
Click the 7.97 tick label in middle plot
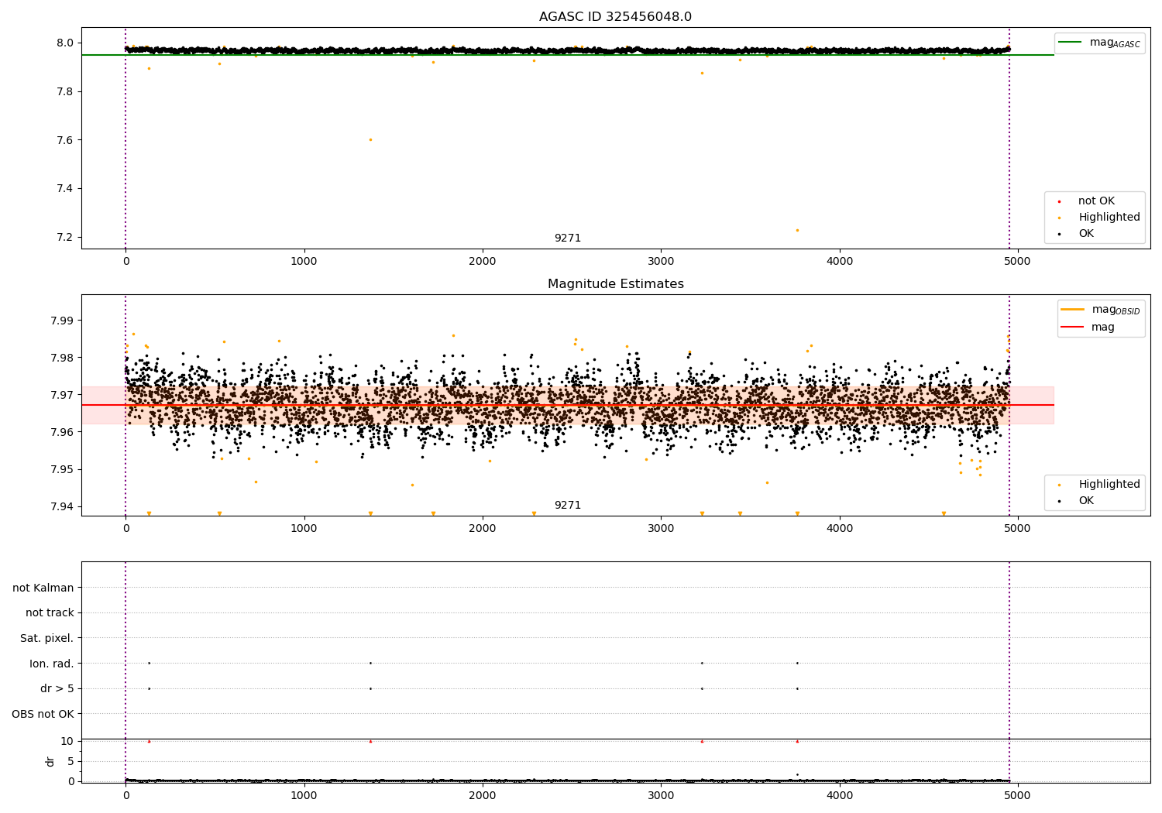[x=62, y=395]
